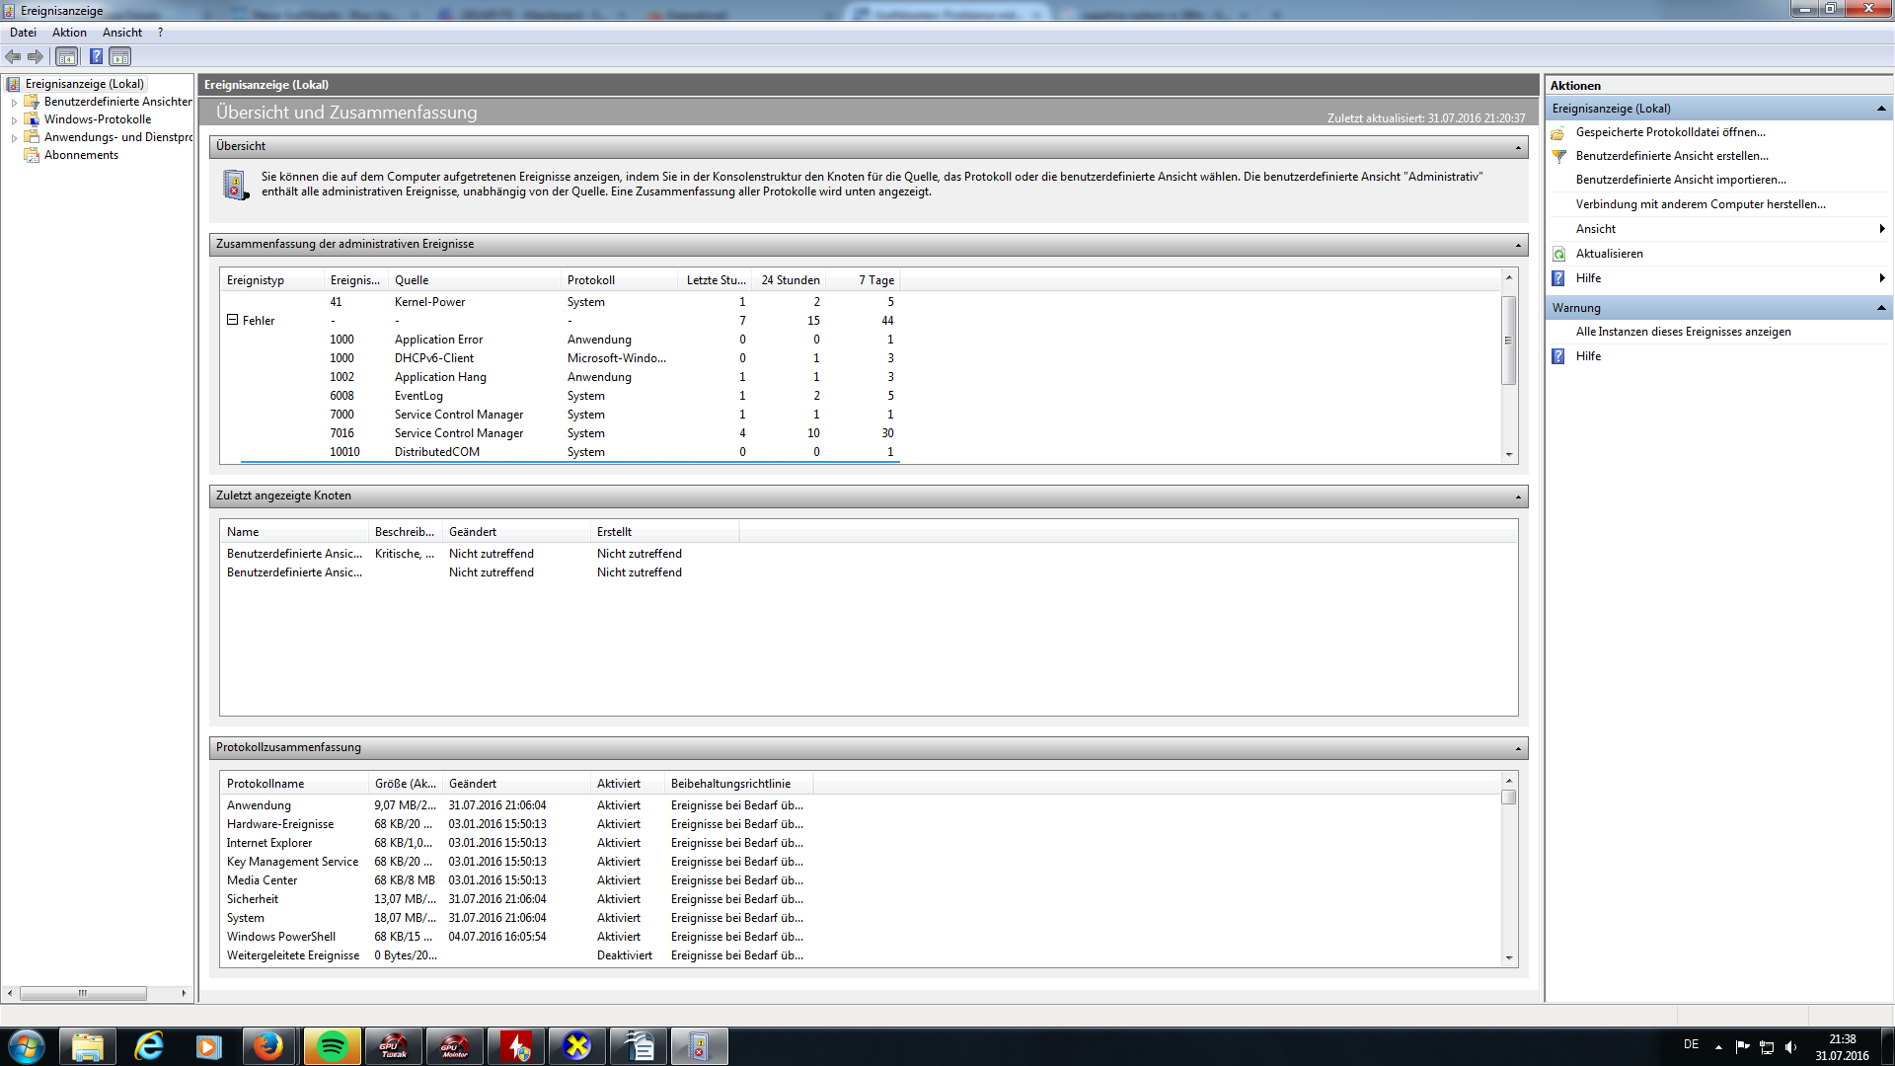1895x1066 pixels.
Task: Launch Firefox from the taskbar
Action: tap(267, 1046)
